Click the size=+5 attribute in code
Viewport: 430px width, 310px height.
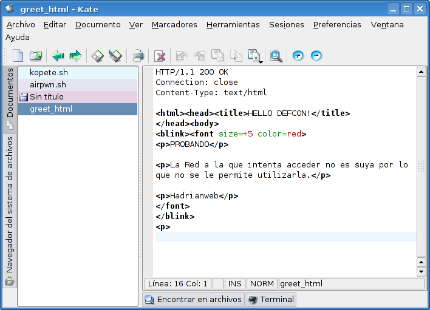click(236, 134)
